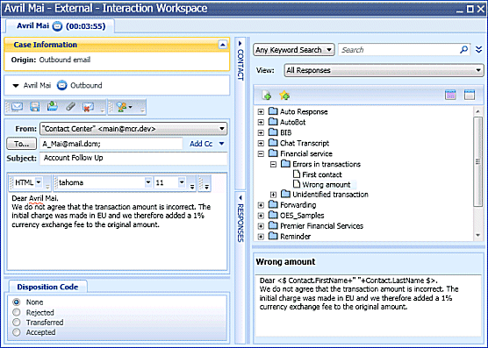This screenshot has height=348, width=488.
Task: Open the tahoma font dropdown
Action: click(x=148, y=182)
